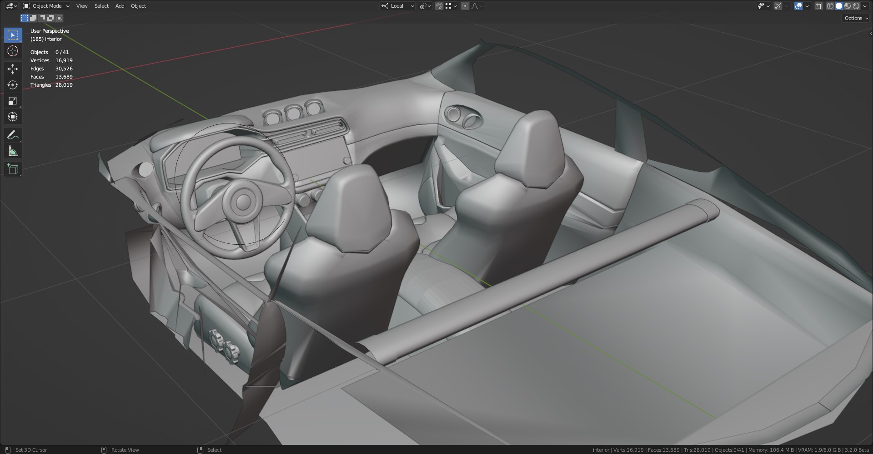Open the overlays options dropdown

click(x=807, y=6)
